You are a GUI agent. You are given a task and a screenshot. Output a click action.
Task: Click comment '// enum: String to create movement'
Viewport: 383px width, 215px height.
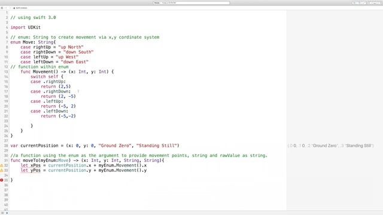[85, 37]
